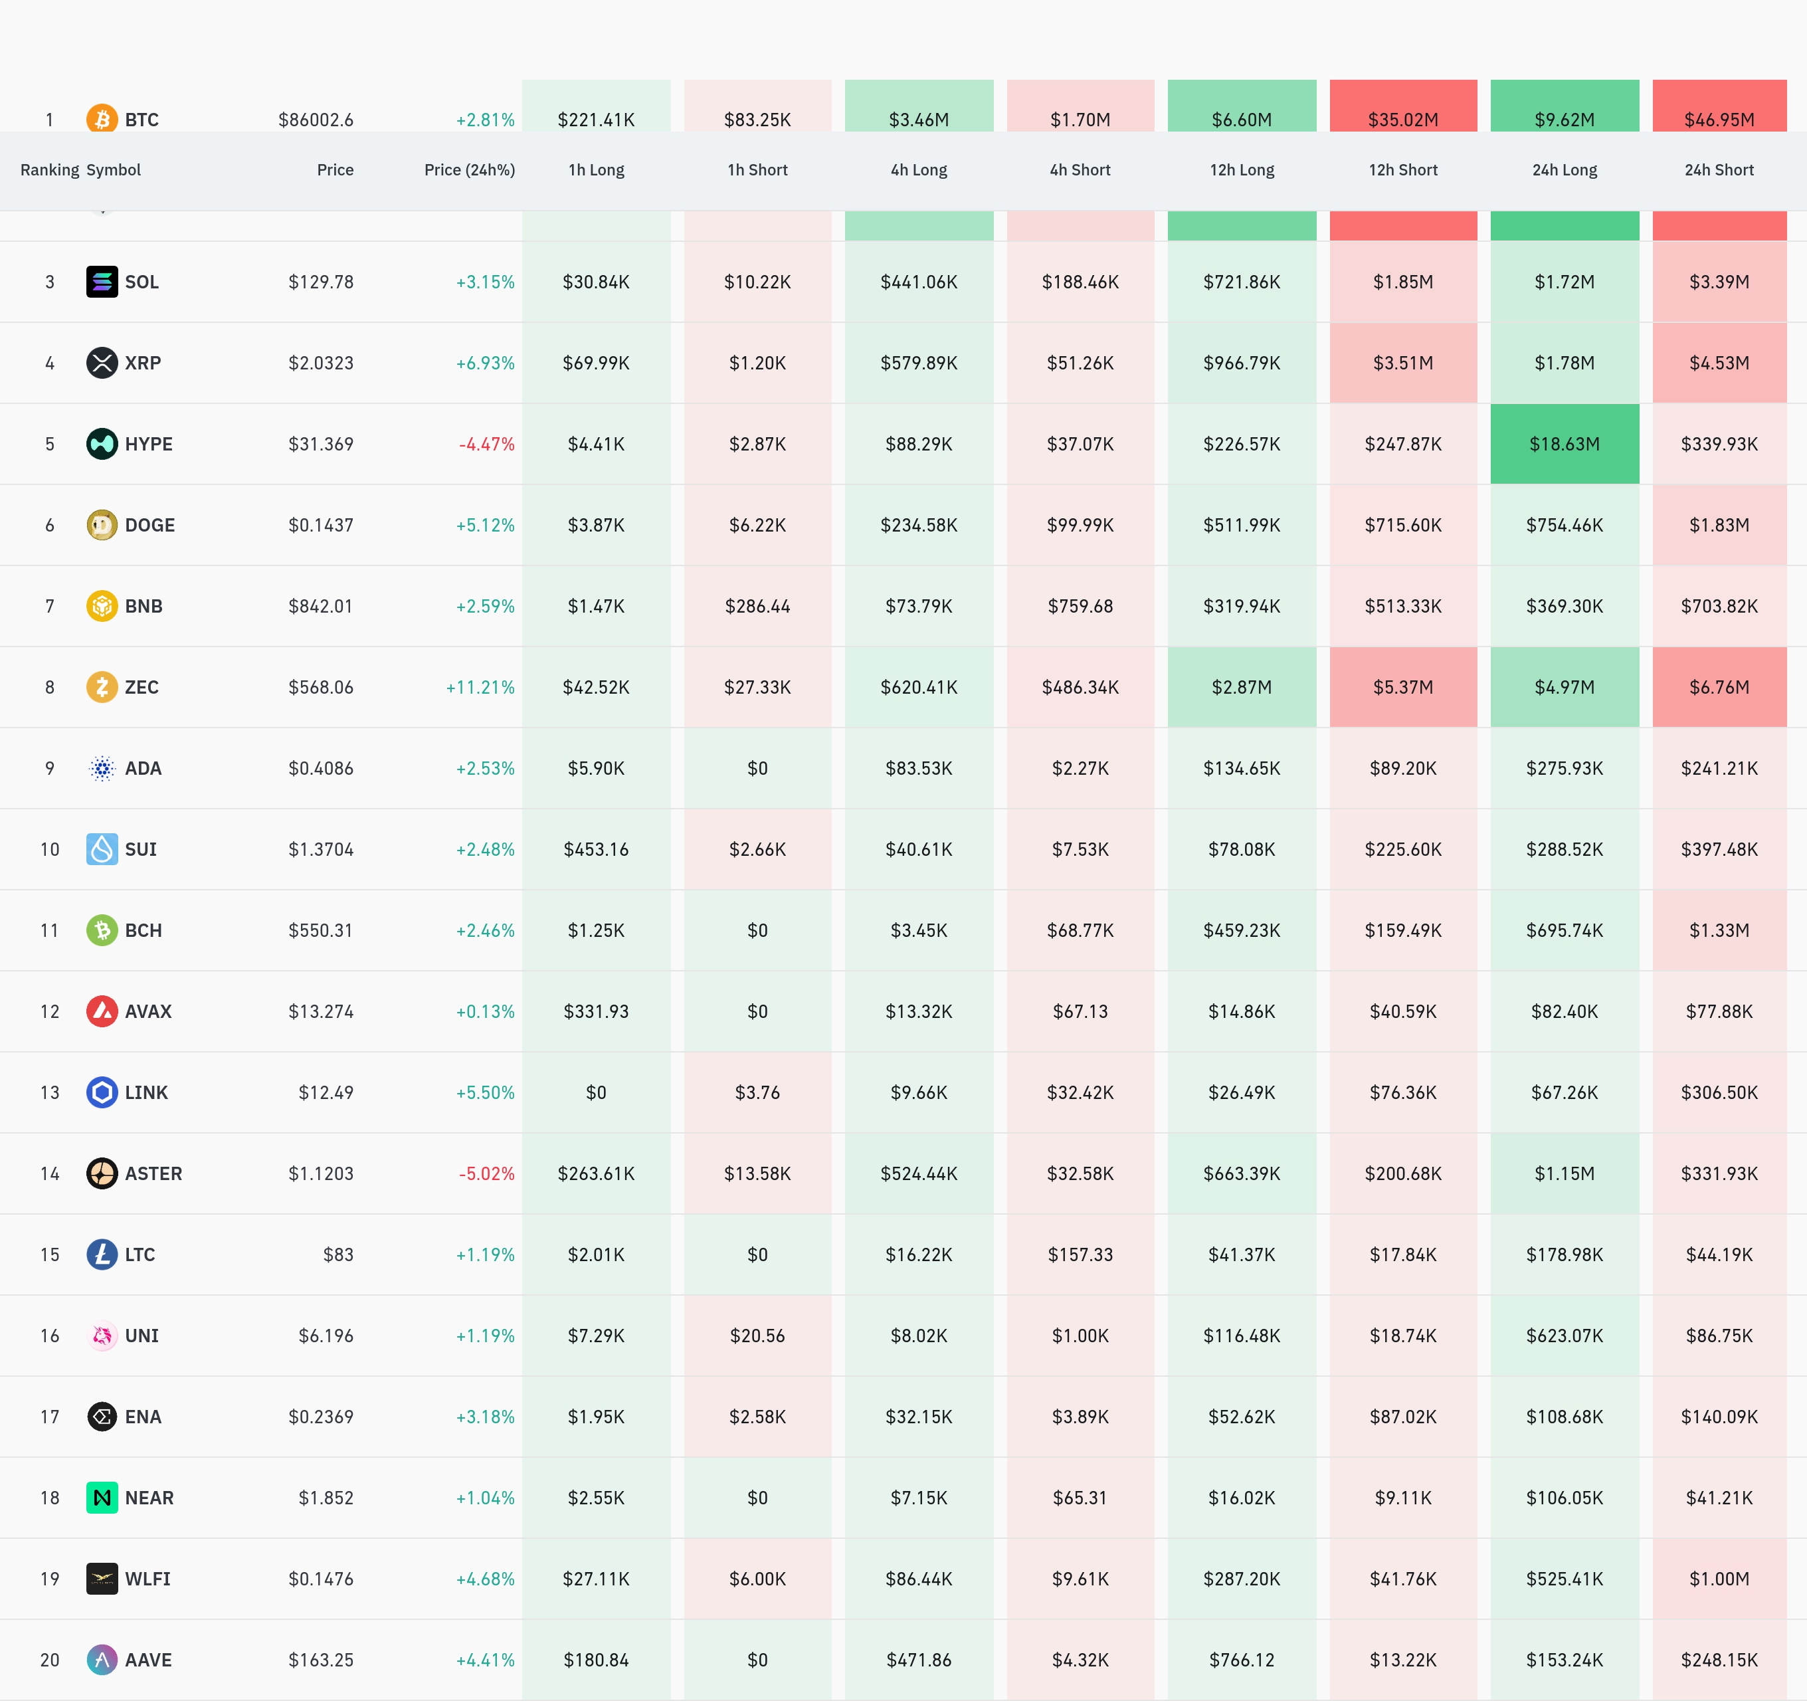Viewport: 1807px width, 1701px height.
Task: Select the BNB table row price
Action: pyautogui.click(x=320, y=607)
